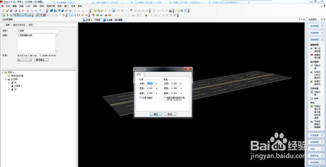Check the 将配光曲线旋转90度 checkbox
The image size is (326, 167).
pos(165,98)
